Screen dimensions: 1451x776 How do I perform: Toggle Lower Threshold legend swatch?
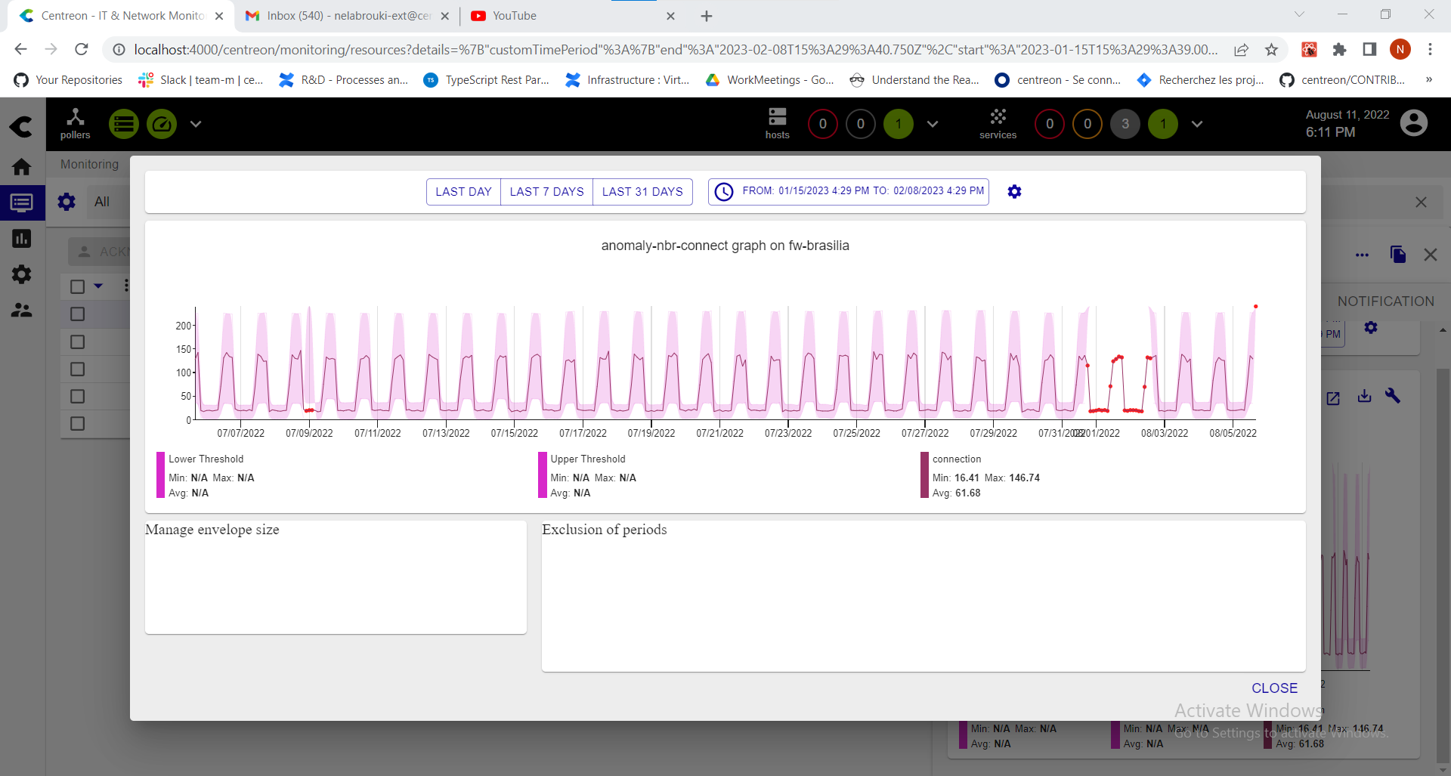pos(160,475)
